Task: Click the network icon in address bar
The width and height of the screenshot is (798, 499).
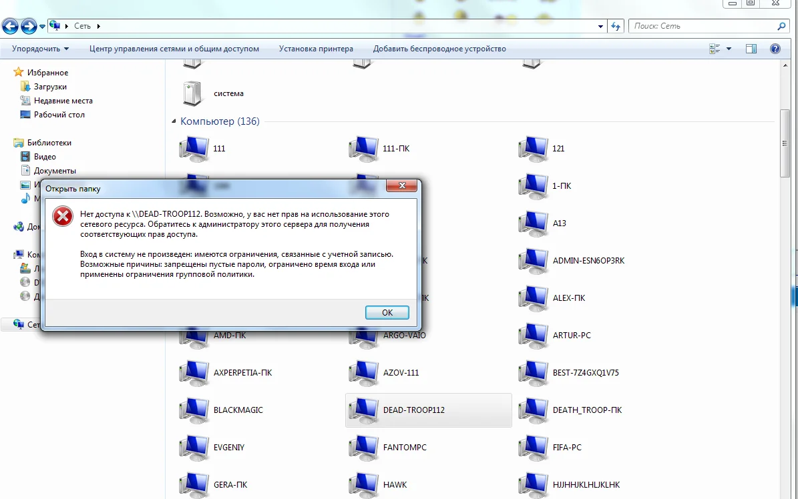Action: pyautogui.click(x=55, y=25)
